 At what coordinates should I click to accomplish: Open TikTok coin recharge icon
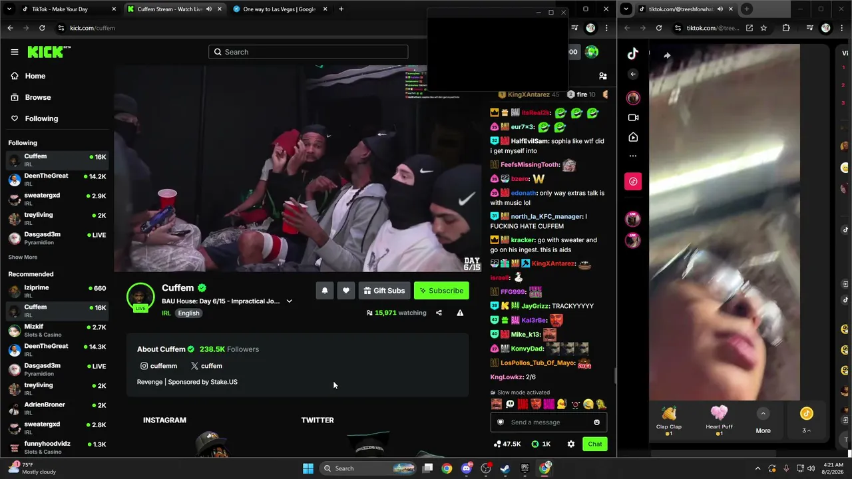click(x=806, y=414)
